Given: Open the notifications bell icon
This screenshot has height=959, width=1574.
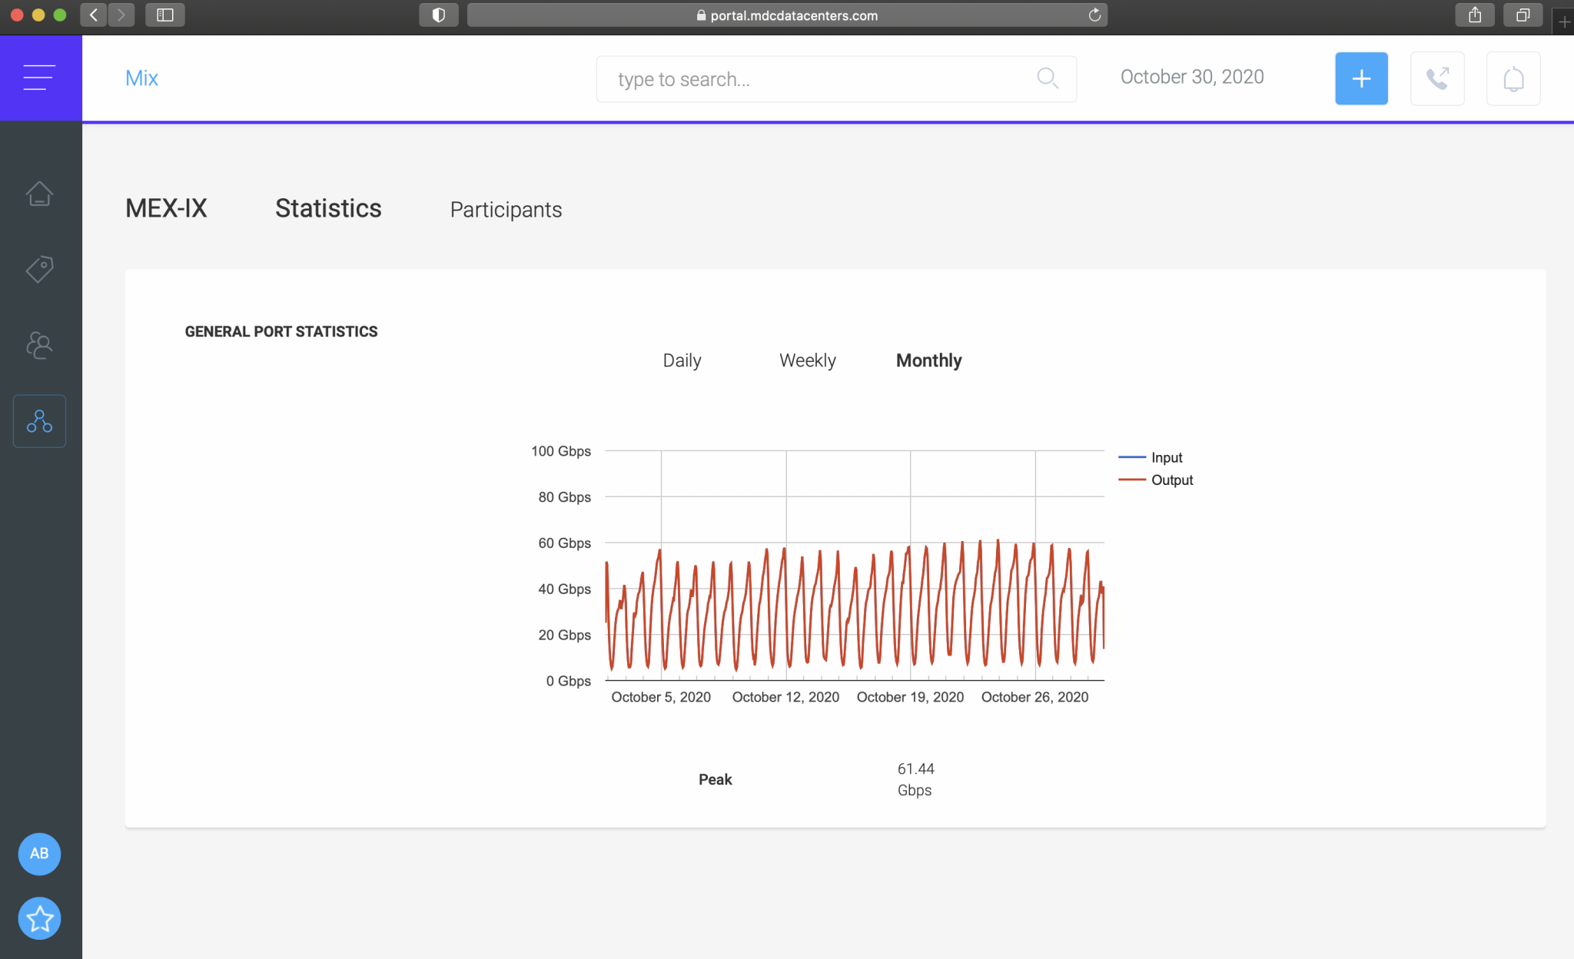Looking at the screenshot, I should point(1513,78).
